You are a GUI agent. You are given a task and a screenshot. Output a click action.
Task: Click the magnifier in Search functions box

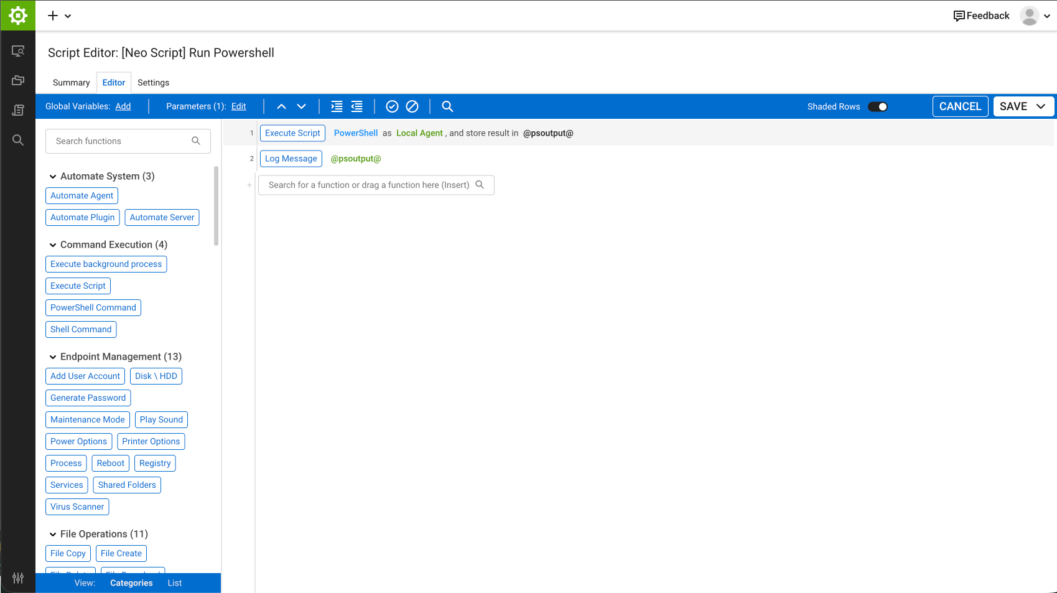(196, 141)
